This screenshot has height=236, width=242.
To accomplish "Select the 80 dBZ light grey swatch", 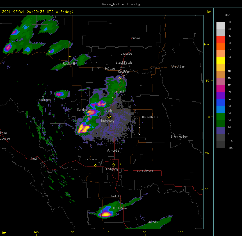I will [x=221, y=26].
